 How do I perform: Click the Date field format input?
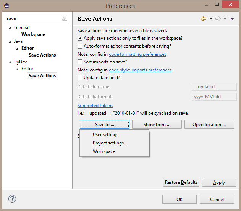(x=214, y=97)
